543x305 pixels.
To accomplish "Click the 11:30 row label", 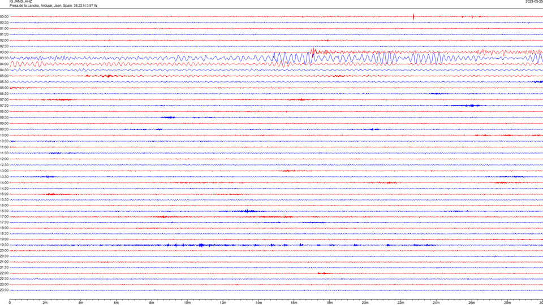I will click(x=4, y=153).
